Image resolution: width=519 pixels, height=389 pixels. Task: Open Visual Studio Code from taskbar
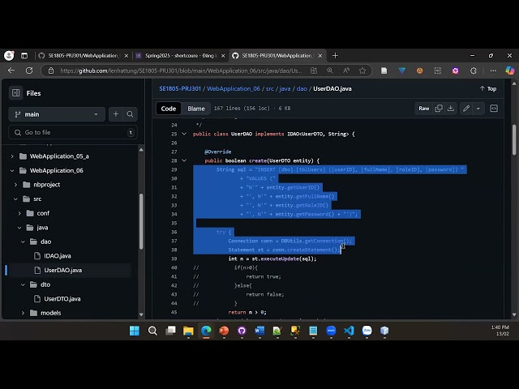click(349, 331)
